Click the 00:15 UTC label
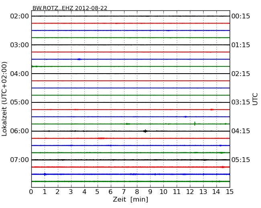This screenshot has width=261, height=208. [241, 16]
